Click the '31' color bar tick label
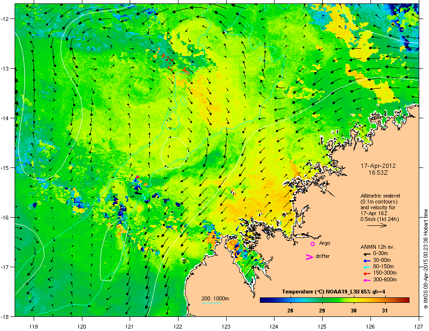 point(385,311)
